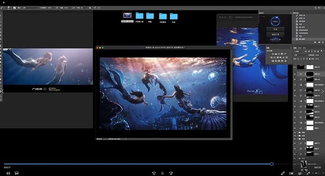Open the selected PSD file on desktop
The width and height of the screenshot is (325, 176).
point(127,17)
